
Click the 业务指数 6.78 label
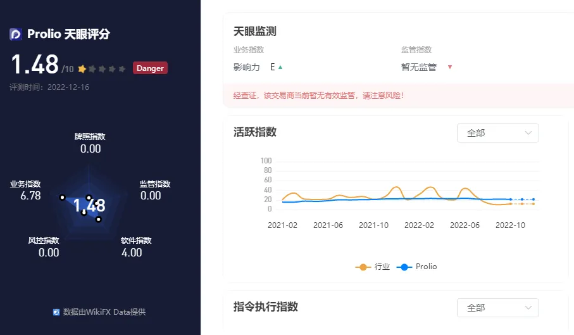tap(25, 190)
